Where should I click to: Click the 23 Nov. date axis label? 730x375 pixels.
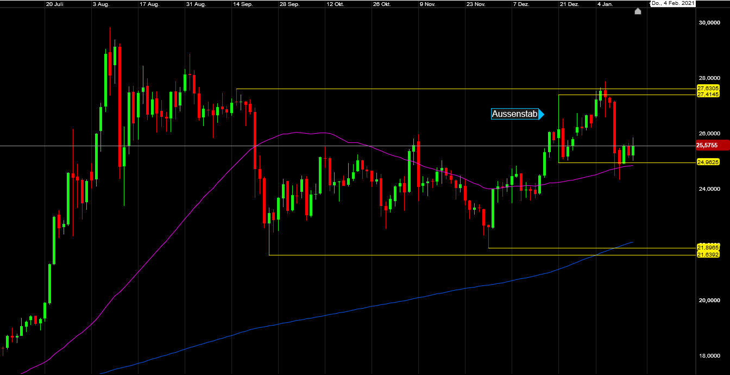(x=476, y=3)
